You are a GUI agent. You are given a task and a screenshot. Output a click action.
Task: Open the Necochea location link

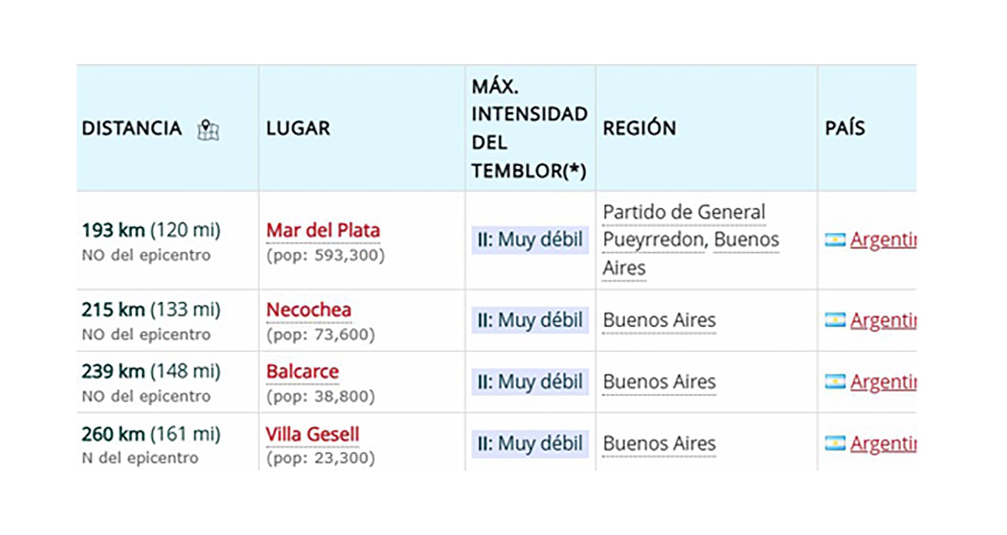tap(308, 310)
